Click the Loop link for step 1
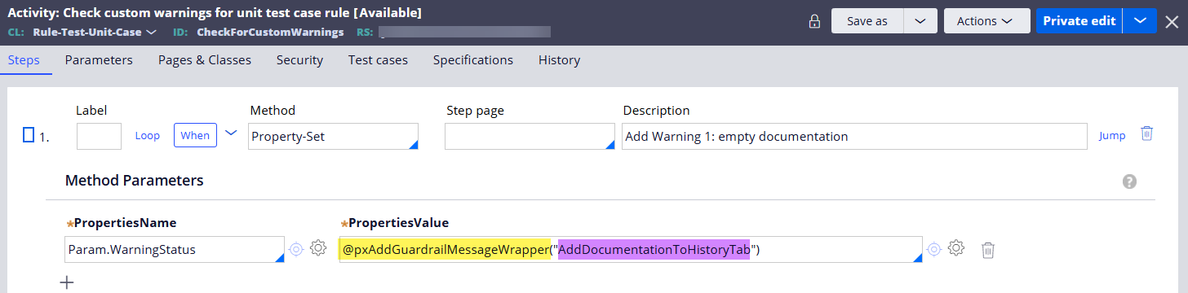The height and width of the screenshot is (293, 1188). pyautogui.click(x=148, y=136)
